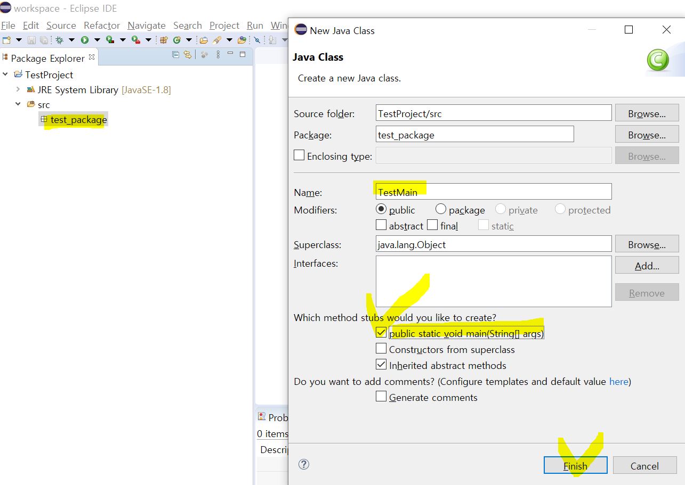The width and height of the screenshot is (685, 485).
Task: Click the Save toolbar icon
Action: tap(31, 40)
